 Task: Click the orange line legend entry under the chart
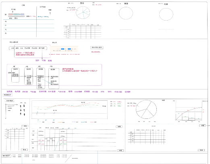pyautogui.click(x=61, y=122)
